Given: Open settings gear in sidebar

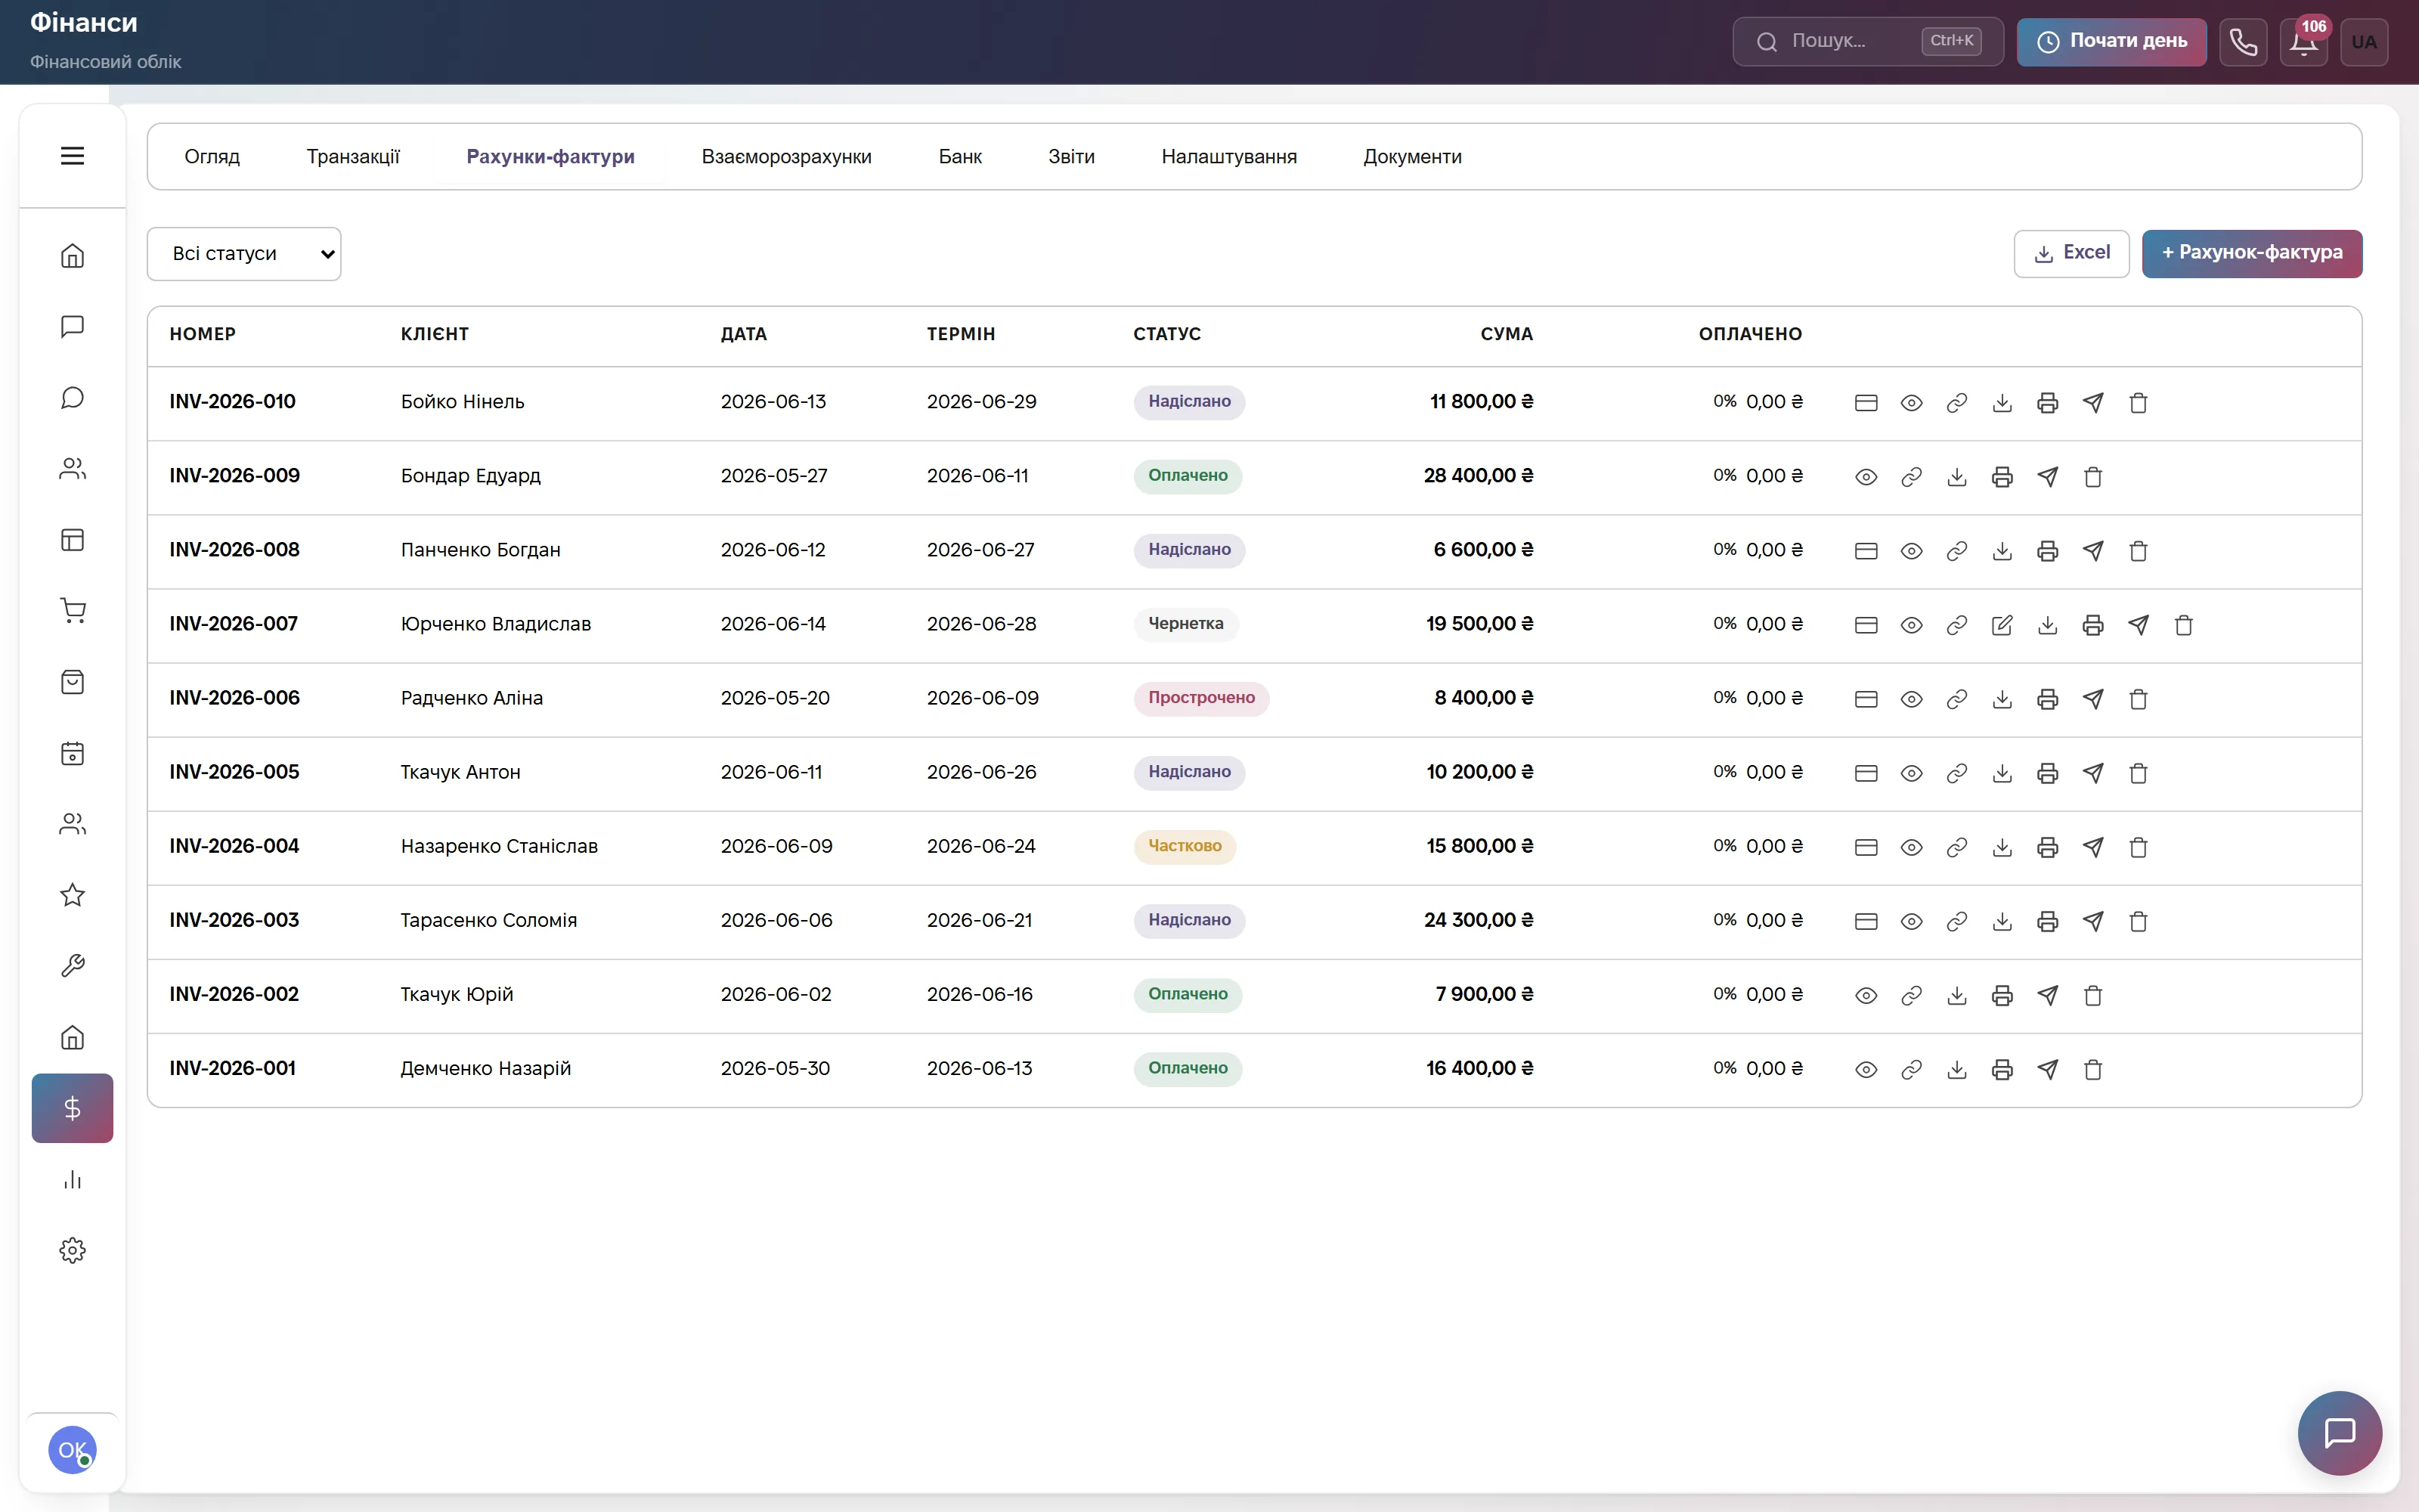Looking at the screenshot, I should click(x=72, y=1251).
